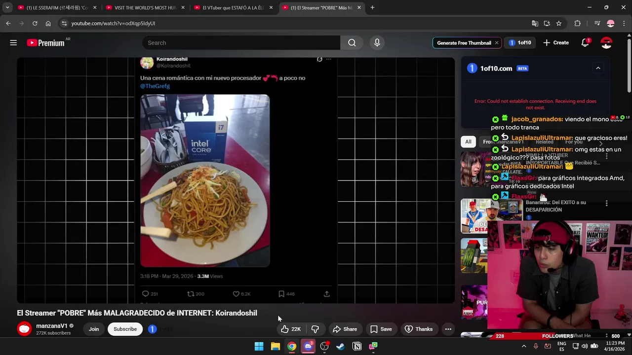Click the YouTube search field
Screen dimensions: 632x355
(241, 43)
